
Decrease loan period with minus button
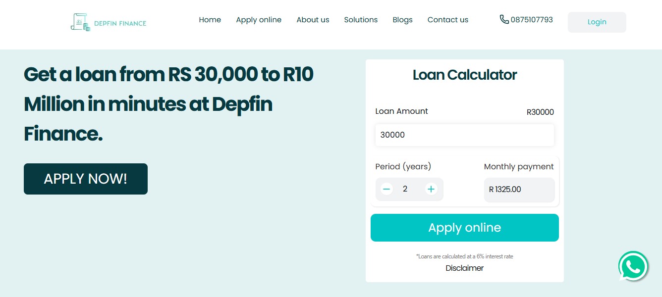click(x=386, y=189)
